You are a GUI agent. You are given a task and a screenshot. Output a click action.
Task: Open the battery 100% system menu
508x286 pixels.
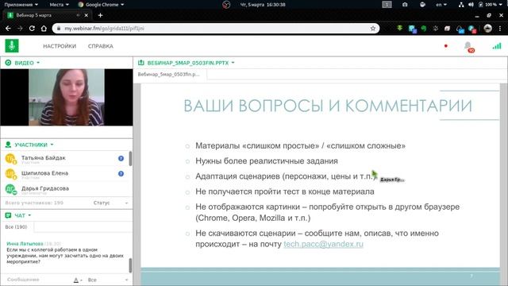491,5
